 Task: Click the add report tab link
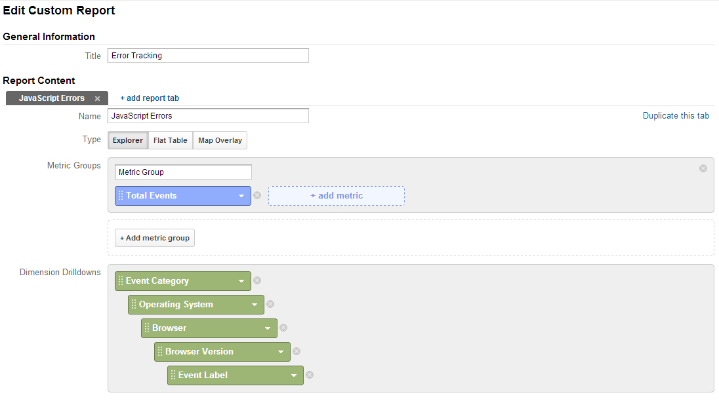[x=150, y=98]
